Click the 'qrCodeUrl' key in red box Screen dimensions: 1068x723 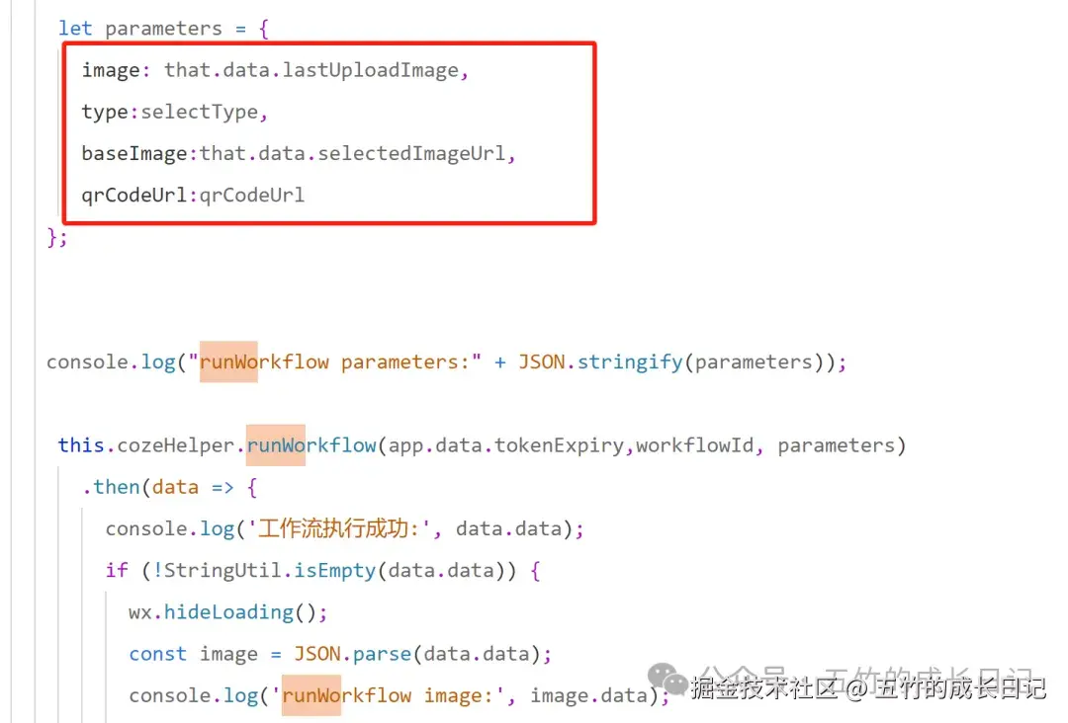[x=134, y=196]
